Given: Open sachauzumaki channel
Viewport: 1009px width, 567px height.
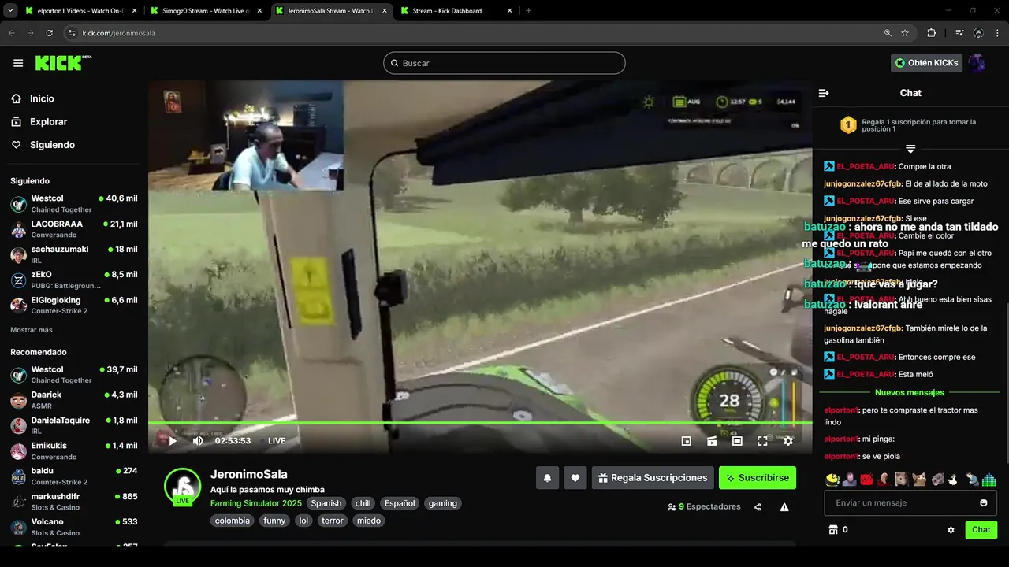Looking at the screenshot, I should click(74, 254).
